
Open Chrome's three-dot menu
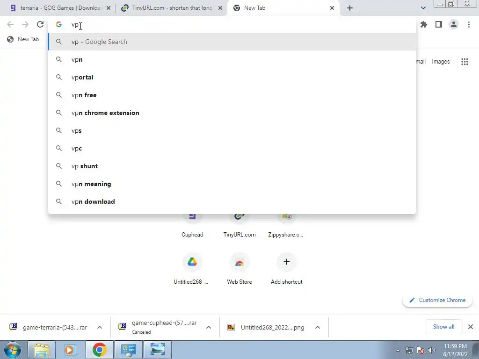point(469,24)
